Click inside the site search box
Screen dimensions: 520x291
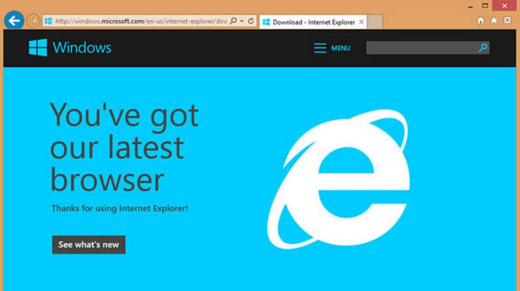coord(421,48)
